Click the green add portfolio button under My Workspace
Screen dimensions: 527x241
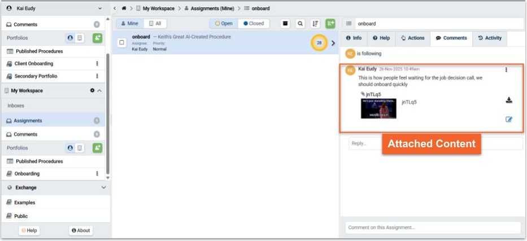[x=98, y=148]
